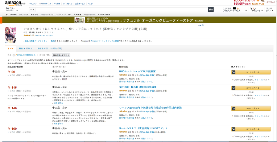Open seller ゆーい'sストア link

[x=143, y=128]
